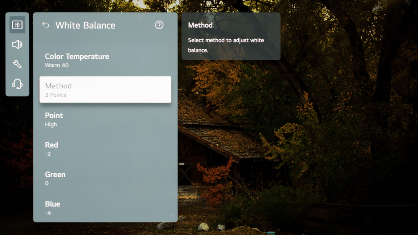Go back using the arrow beside White Balance
Screen dimensions: 418x235
[46, 25]
